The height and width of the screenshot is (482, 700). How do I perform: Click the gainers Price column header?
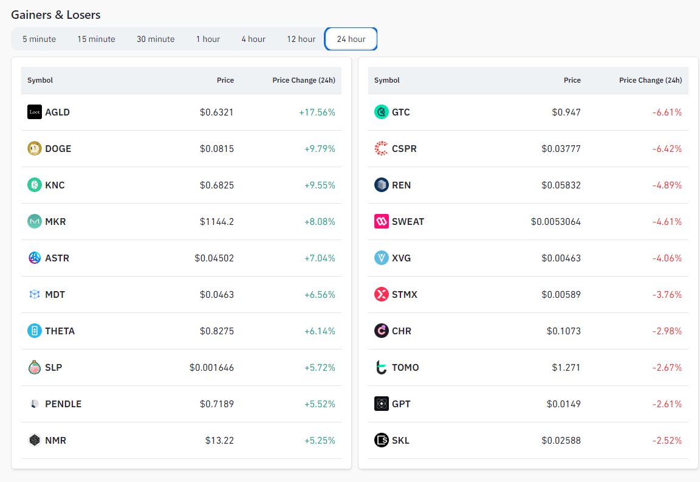click(225, 80)
